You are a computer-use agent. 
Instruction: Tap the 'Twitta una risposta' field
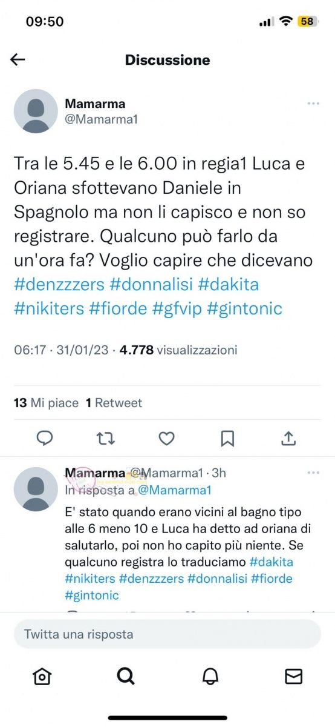[167, 634]
